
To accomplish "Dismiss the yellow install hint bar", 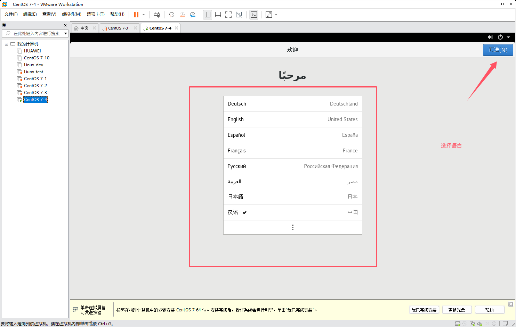I will tap(511, 304).
